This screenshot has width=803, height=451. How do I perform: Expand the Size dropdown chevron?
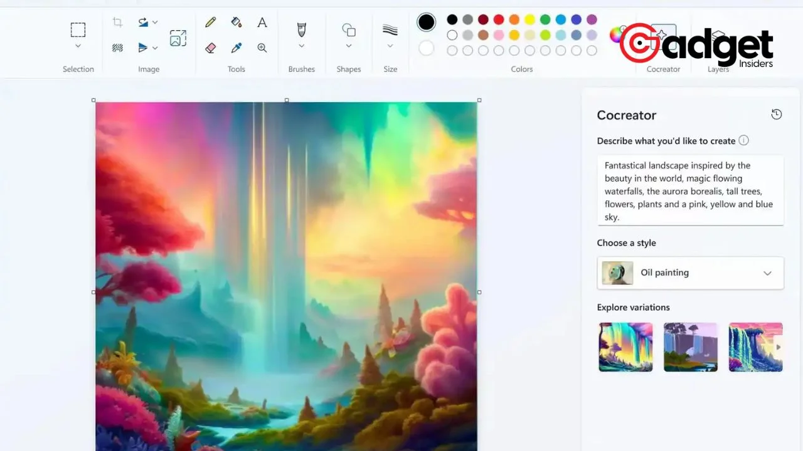(x=390, y=46)
